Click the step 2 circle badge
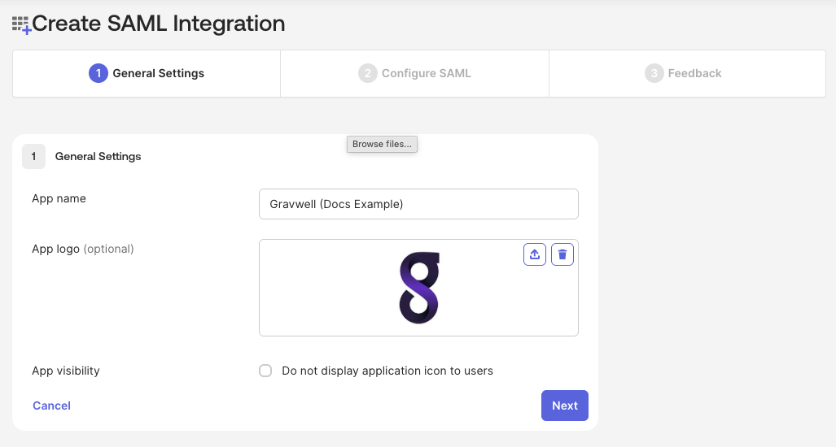The height and width of the screenshot is (447, 836). pos(368,73)
